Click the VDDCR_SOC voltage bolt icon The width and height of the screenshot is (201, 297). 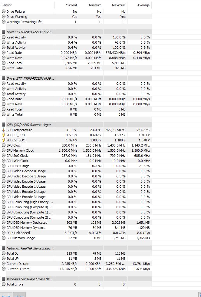coord(3,140)
